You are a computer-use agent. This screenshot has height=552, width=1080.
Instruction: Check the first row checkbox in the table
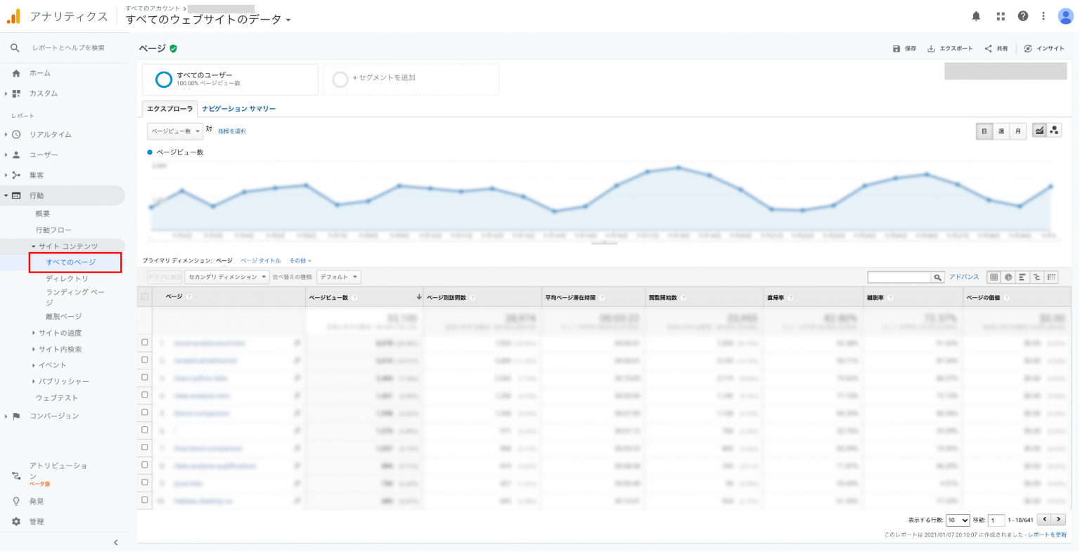pos(143,343)
